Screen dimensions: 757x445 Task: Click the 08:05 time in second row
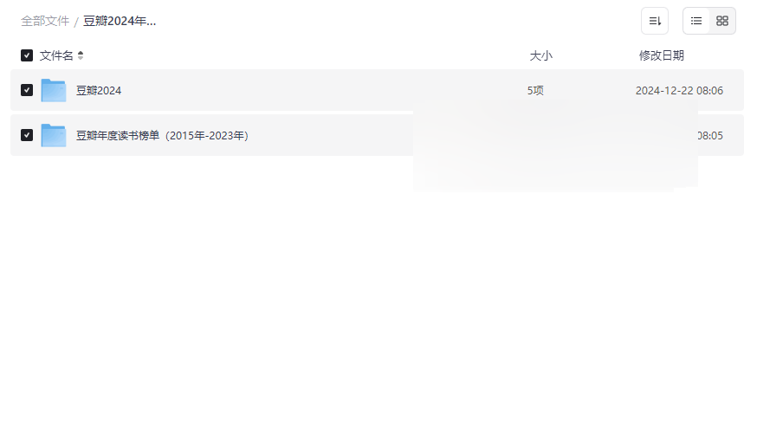pos(710,136)
